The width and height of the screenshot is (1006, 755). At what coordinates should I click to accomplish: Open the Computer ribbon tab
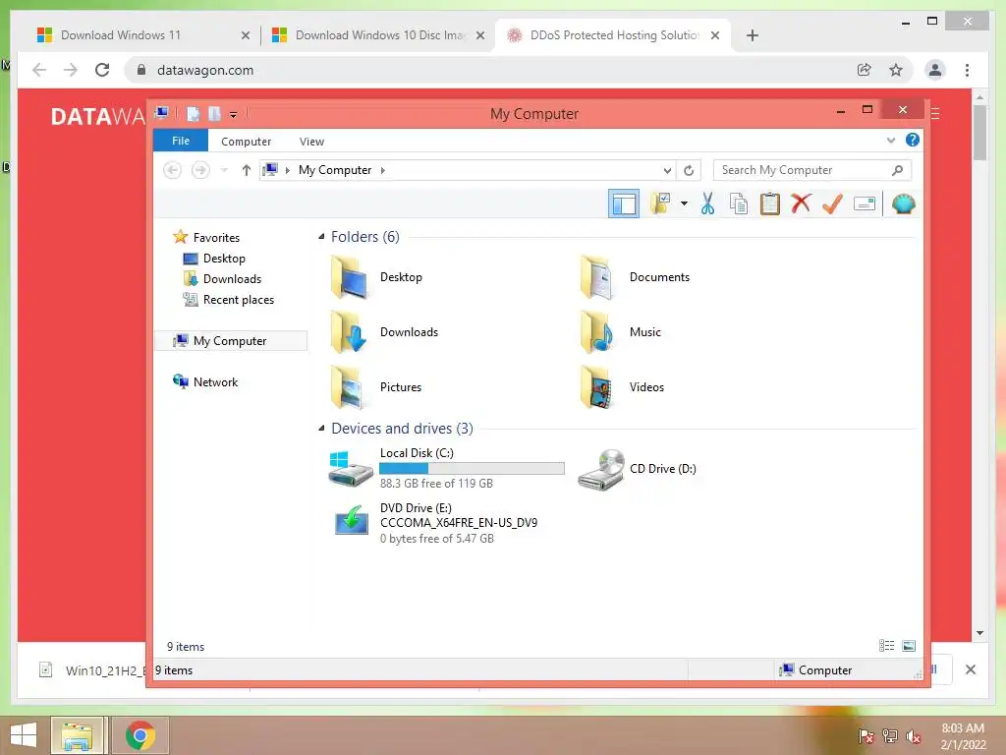click(247, 142)
